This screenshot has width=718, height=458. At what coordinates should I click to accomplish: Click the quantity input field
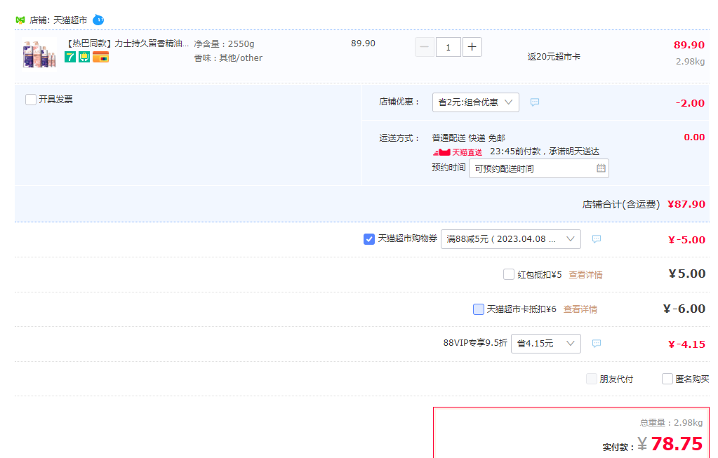pyautogui.click(x=448, y=47)
